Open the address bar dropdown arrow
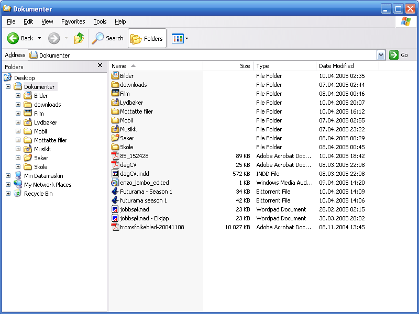Viewport: 419px width, 314px height. 381,55
